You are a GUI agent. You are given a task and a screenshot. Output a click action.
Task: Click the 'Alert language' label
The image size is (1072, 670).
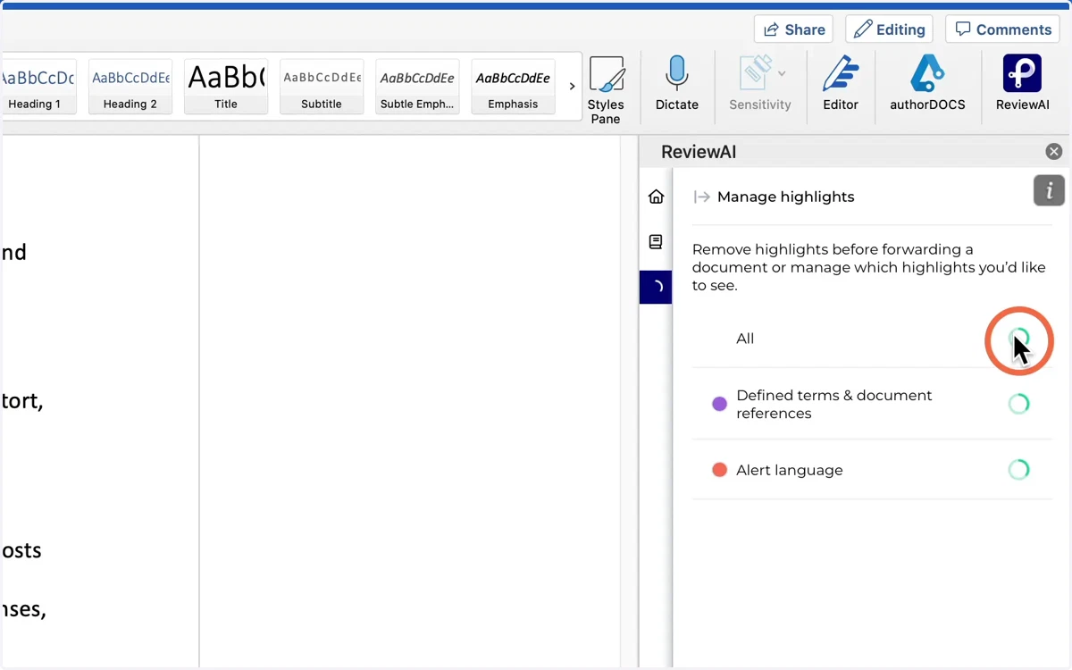[x=790, y=470]
